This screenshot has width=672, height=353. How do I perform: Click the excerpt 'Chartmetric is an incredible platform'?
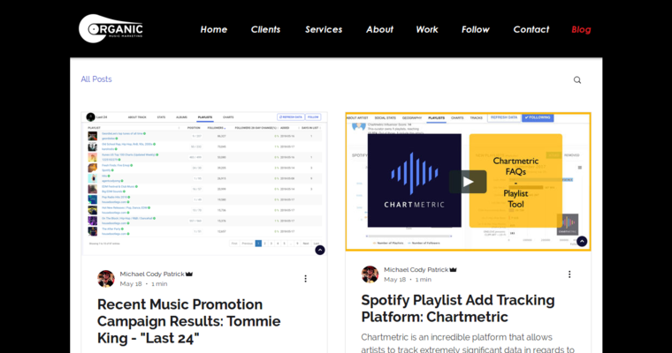[x=468, y=343]
